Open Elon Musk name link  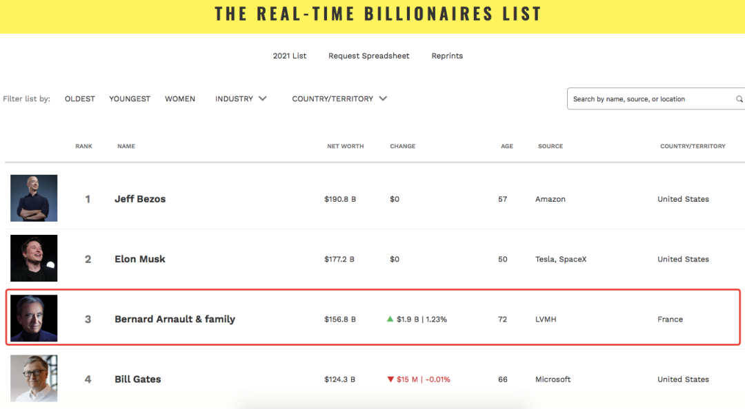click(140, 259)
